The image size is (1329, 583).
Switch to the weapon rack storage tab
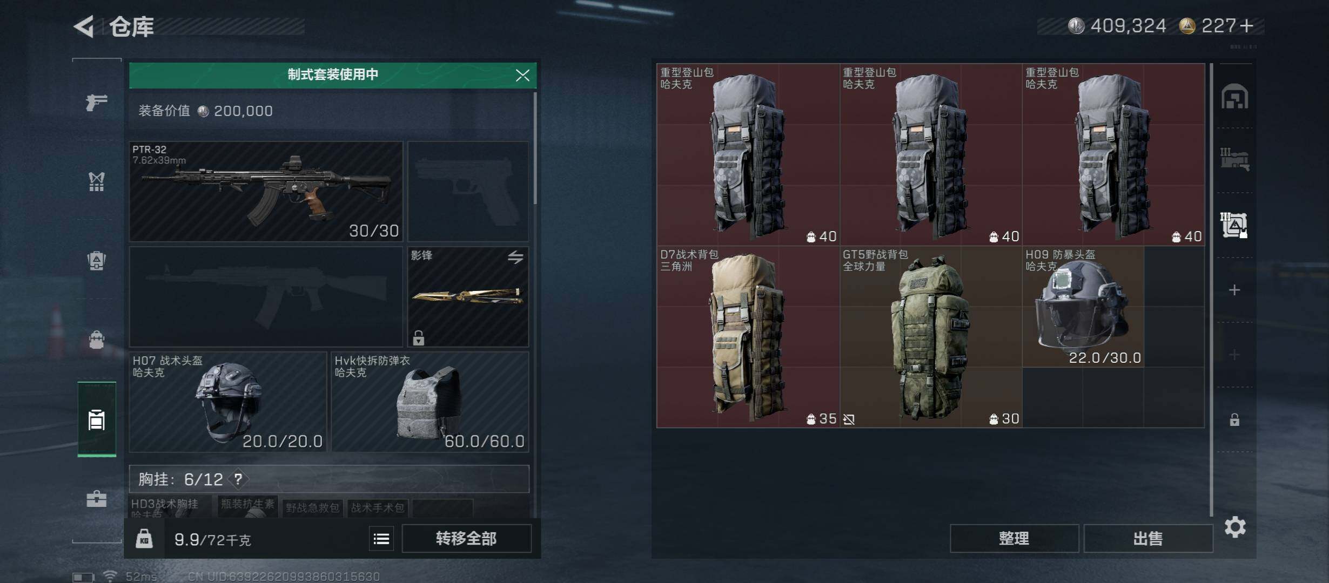[1234, 160]
